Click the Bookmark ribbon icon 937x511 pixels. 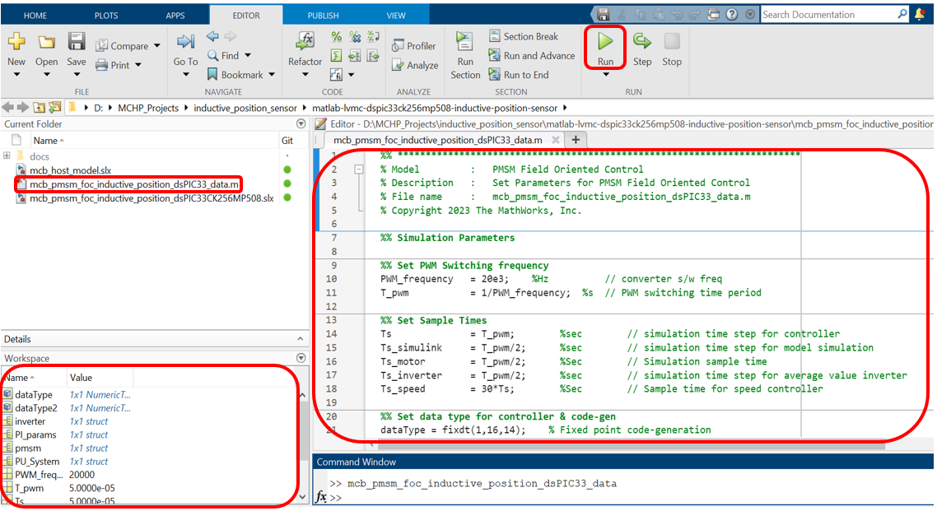point(212,75)
